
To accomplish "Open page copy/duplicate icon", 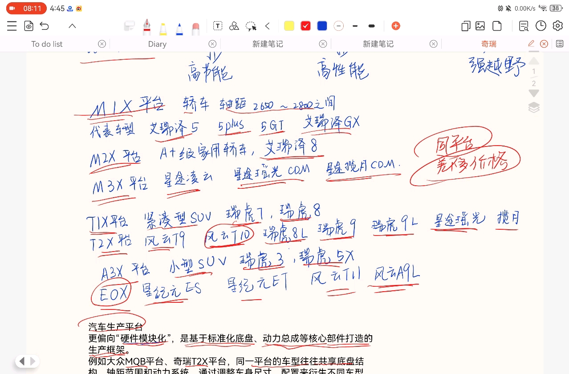I will click(466, 26).
